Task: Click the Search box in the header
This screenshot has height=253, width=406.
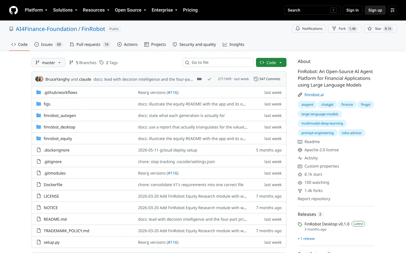Action: coord(312,10)
